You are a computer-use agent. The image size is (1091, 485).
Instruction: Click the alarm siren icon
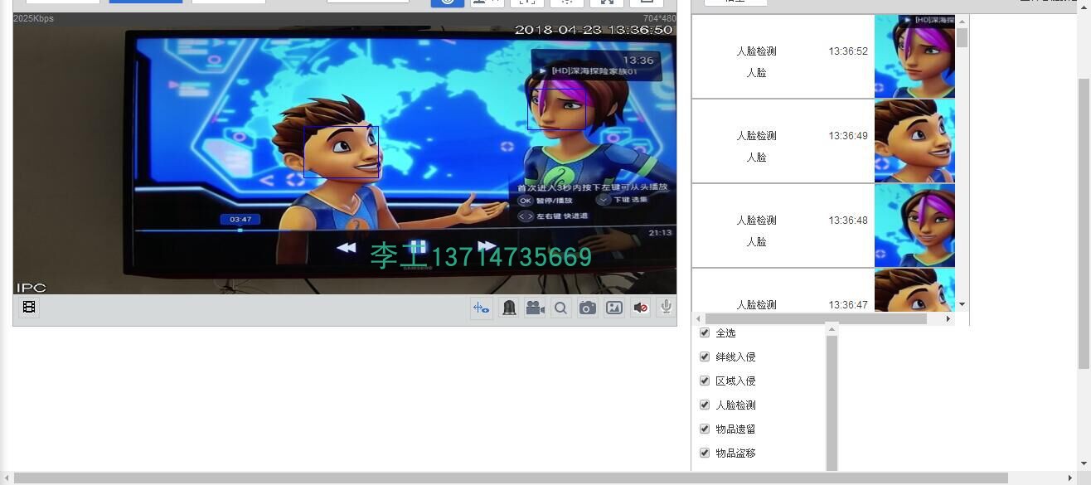click(x=509, y=308)
